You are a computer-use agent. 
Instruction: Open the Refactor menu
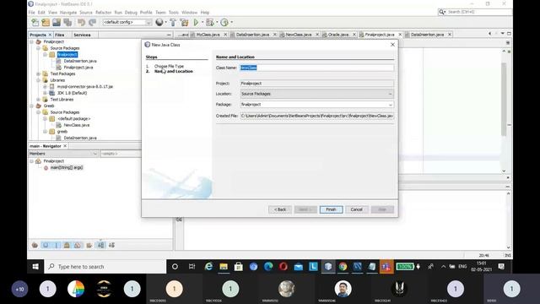[x=103, y=13]
